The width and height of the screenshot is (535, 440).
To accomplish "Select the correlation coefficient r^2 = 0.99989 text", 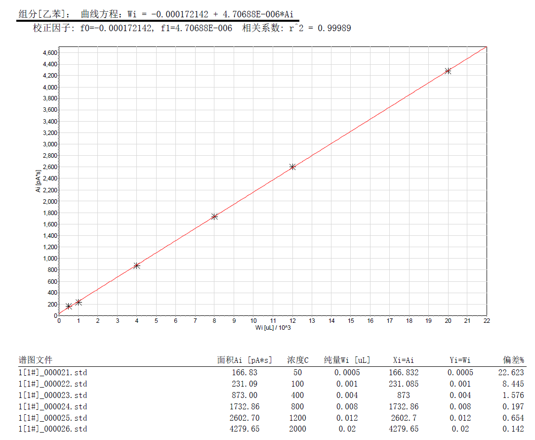I will click(296, 28).
